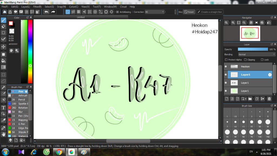Select the Hand tool
The height and width of the screenshot is (156, 277).
click(x=3, y=134)
